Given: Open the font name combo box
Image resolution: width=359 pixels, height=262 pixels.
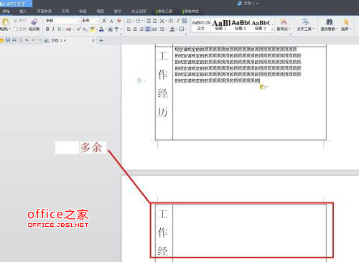Looking at the screenshot, I should tap(63, 21).
